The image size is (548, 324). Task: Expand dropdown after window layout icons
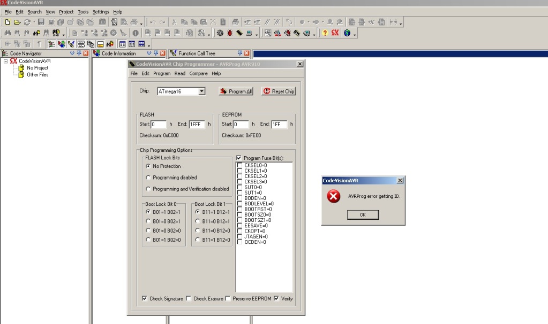point(149,45)
